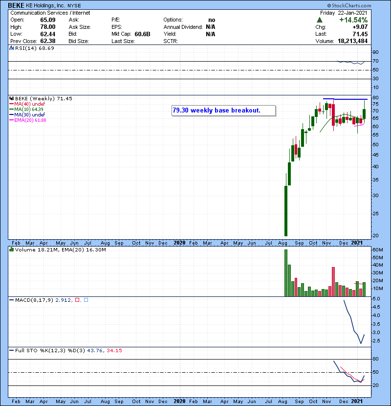Click the +14.54% percent change

353,20
